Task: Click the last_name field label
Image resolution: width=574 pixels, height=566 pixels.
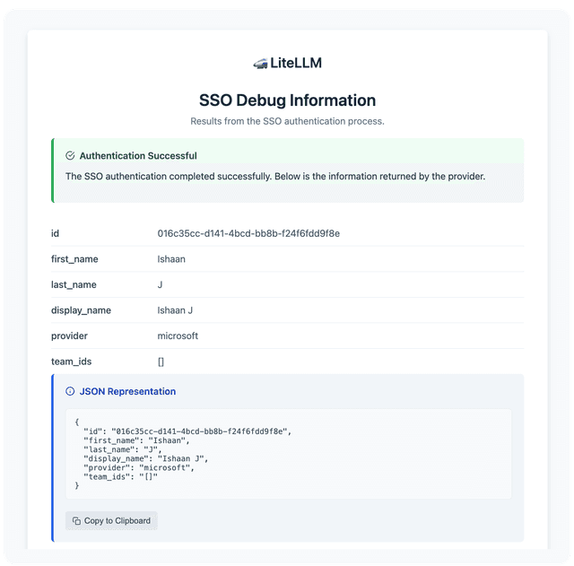Action: 74,285
